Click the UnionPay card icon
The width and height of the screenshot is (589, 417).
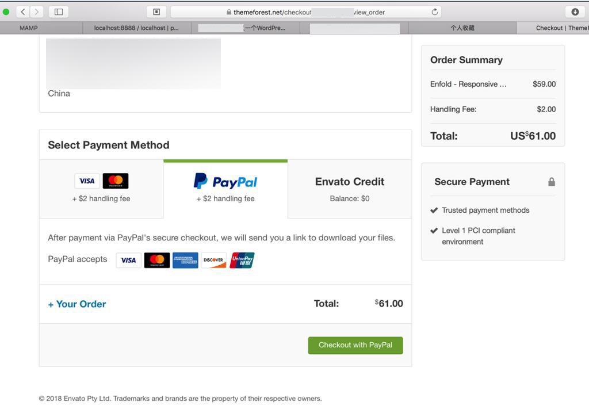tap(242, 260)
